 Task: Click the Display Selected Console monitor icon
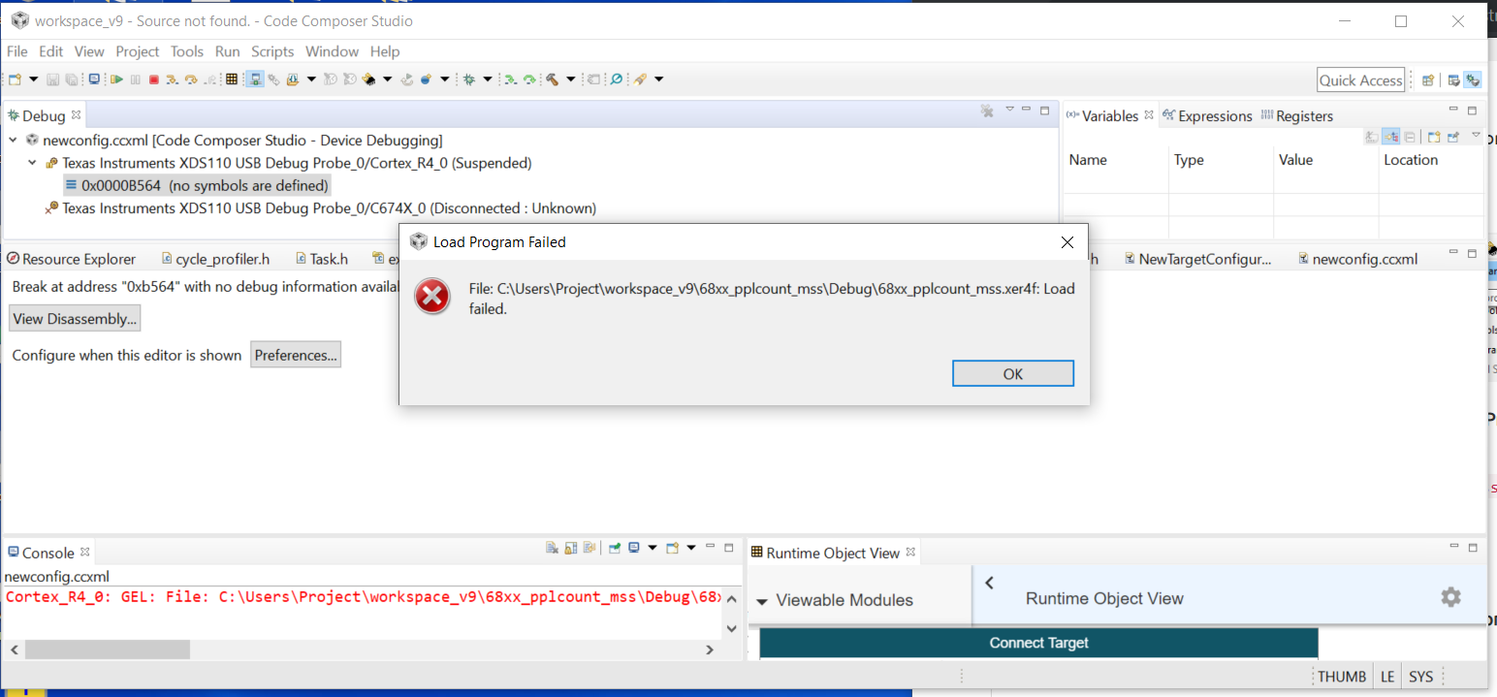(x=634, y=548)
